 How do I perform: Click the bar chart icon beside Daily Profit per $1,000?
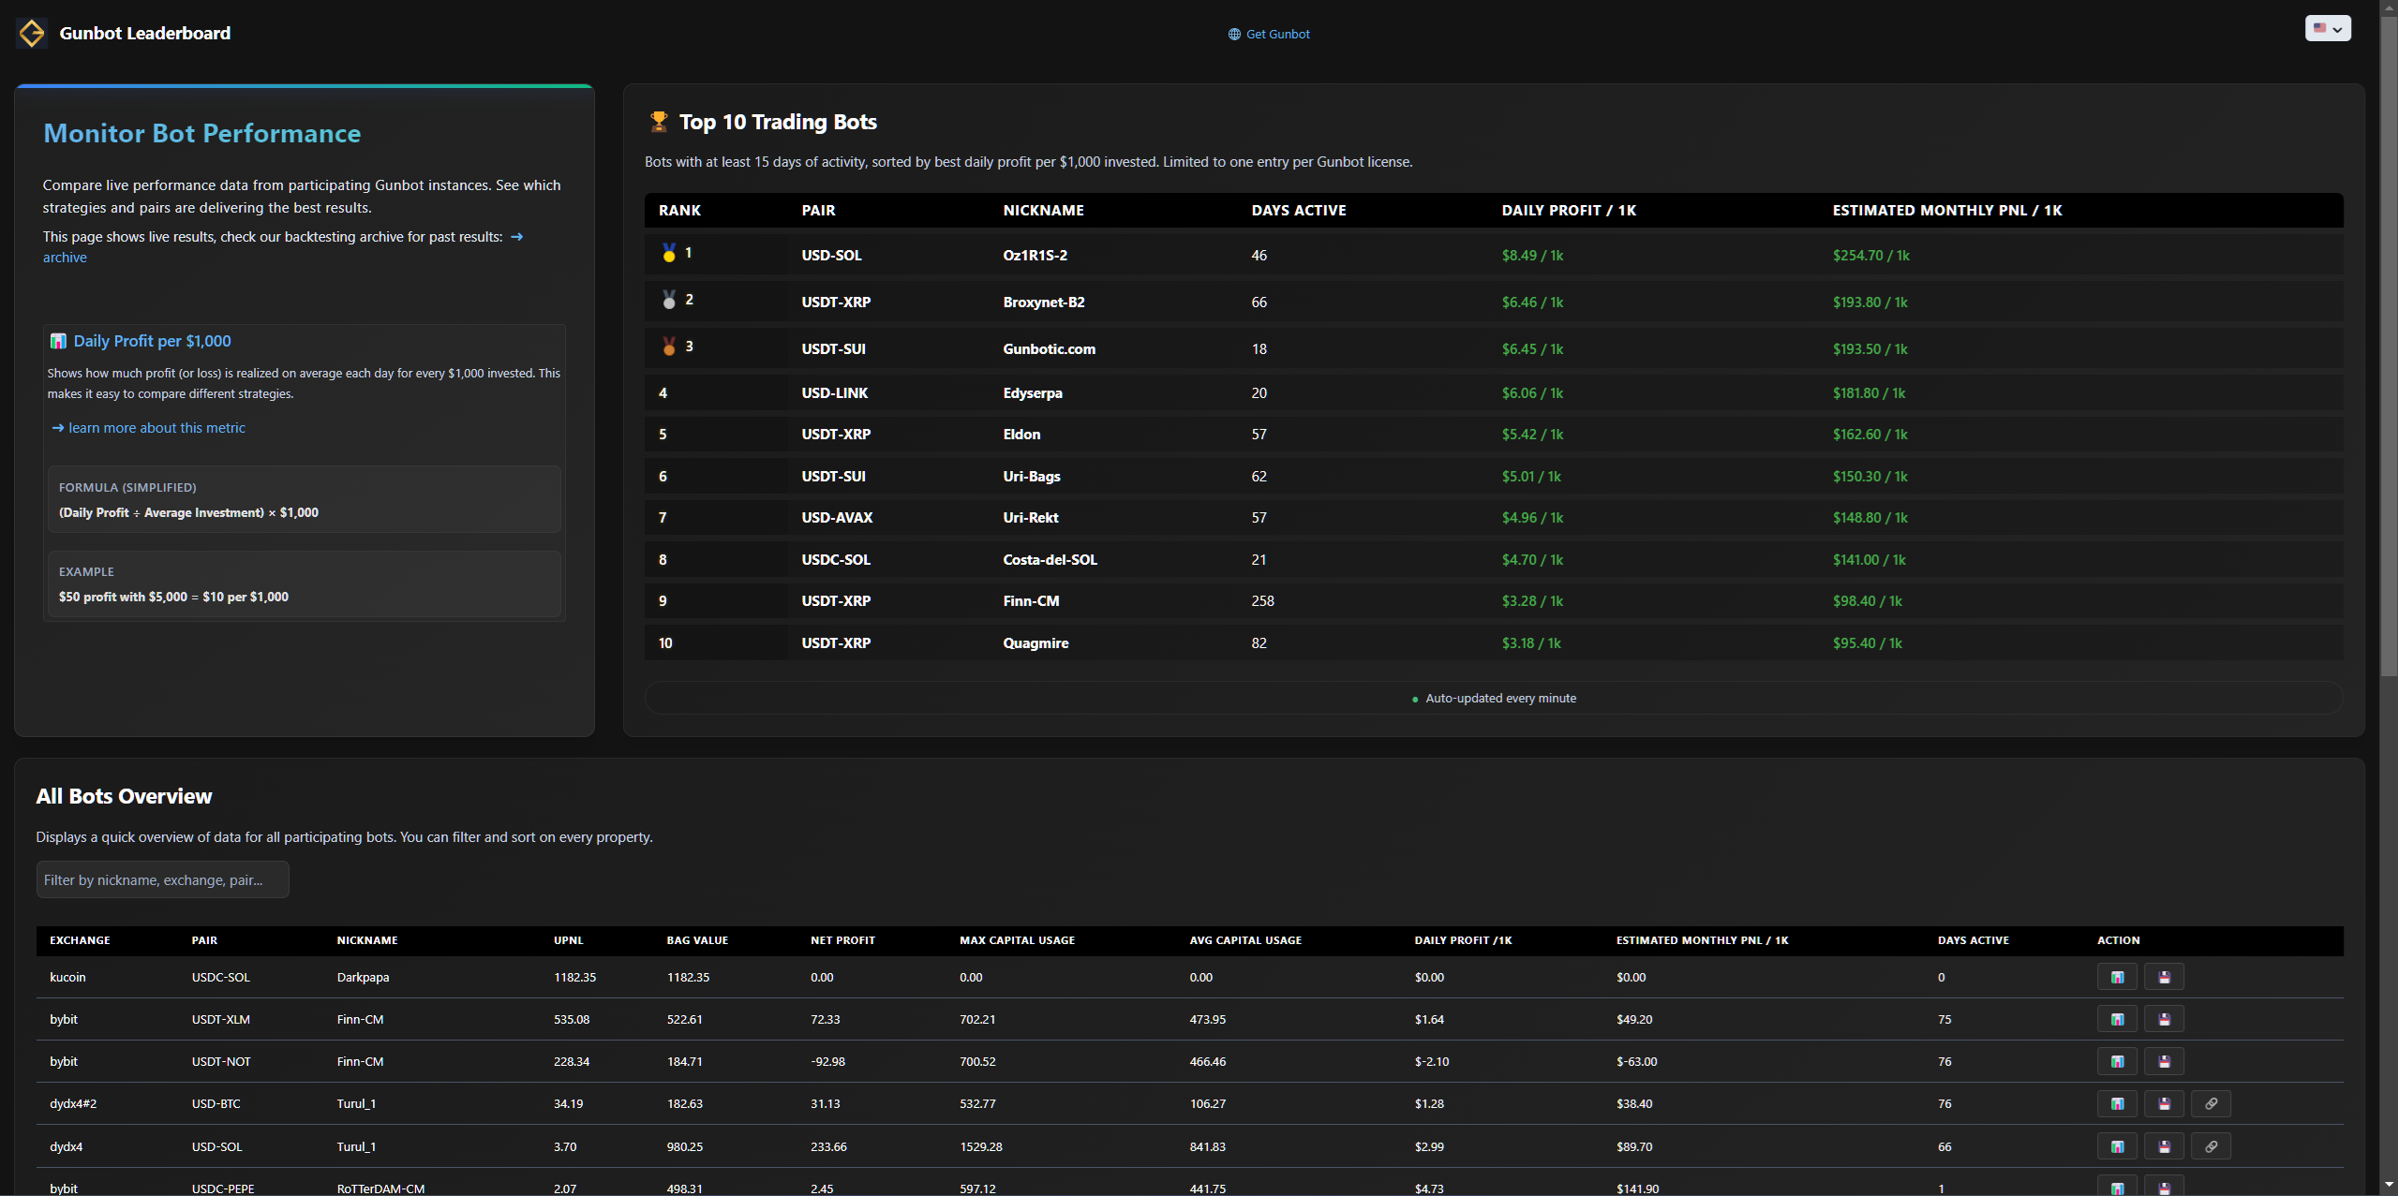tap(58, 341)
